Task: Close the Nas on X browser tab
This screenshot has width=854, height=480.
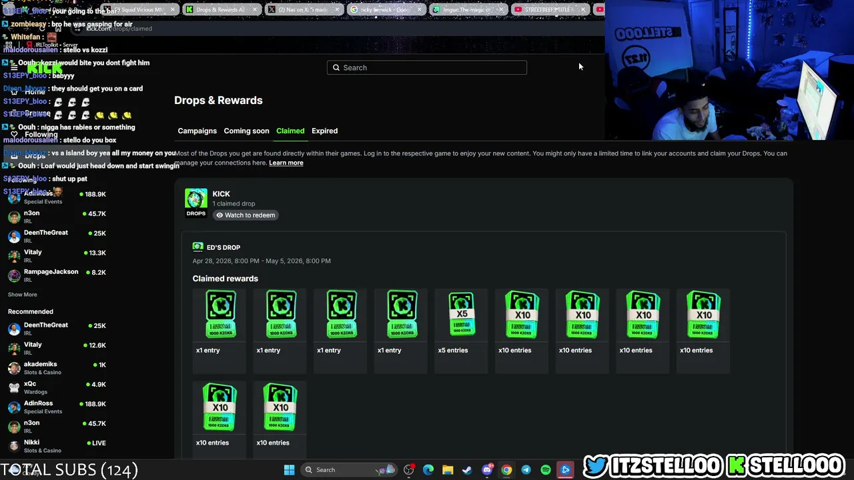Action: pos(337,9)
